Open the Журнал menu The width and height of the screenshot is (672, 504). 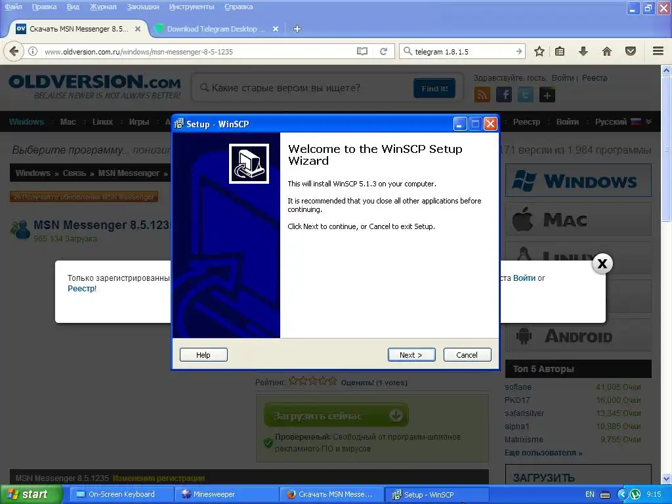click(x=103, y=7)
